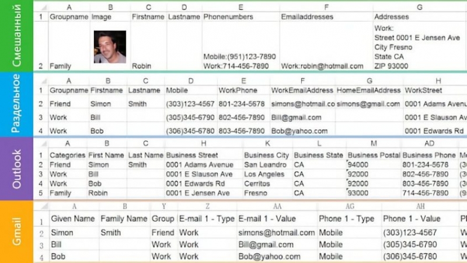
Task: Select the Group header in the Gmail sheet
Action: click(163, 219)
